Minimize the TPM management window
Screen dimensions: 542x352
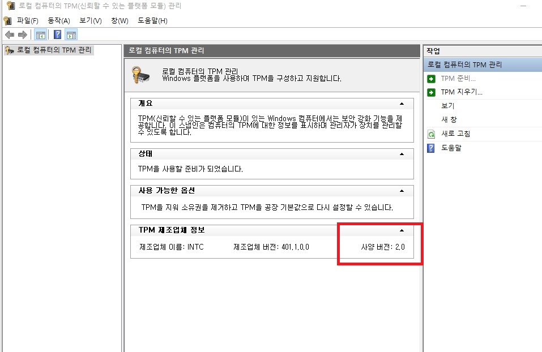click(523, 6)
